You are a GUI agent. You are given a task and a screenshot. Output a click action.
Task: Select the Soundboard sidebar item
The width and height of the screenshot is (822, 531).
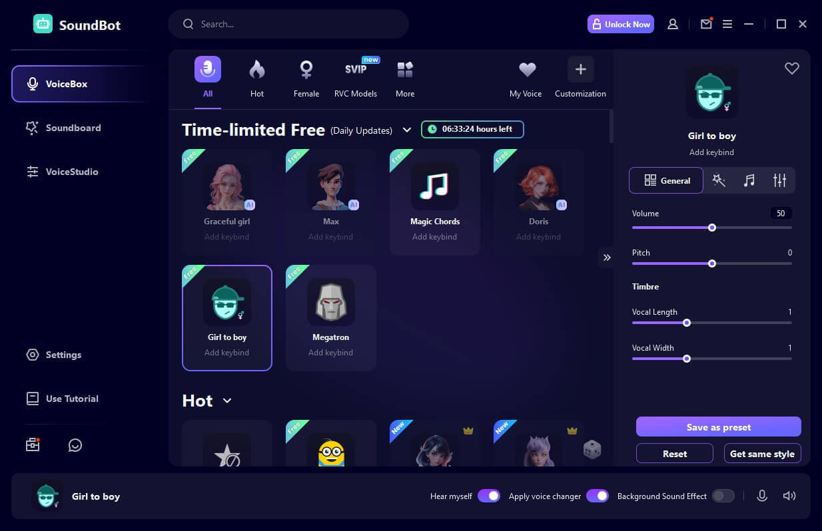coord(72,128)
